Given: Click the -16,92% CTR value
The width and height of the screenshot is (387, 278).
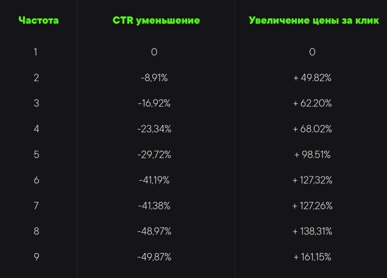Looking at the screenshot, I should (154, 103).
